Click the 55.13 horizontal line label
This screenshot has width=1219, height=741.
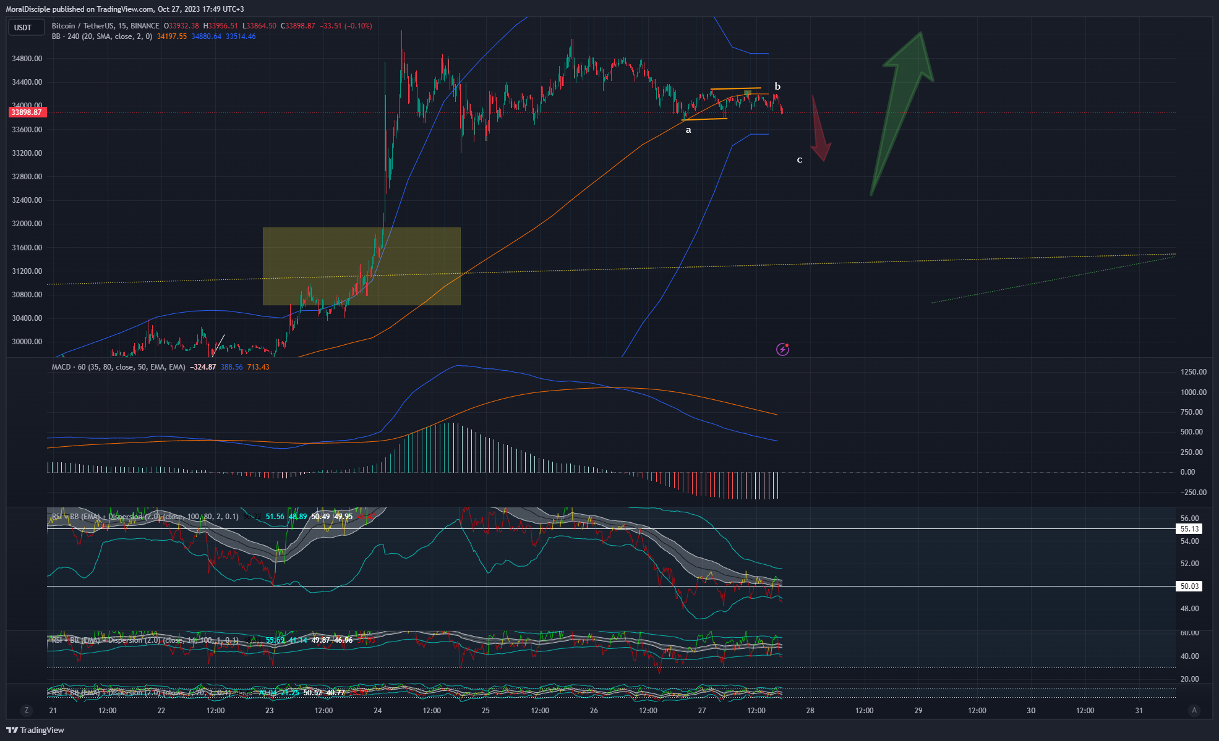point(1189,529)
